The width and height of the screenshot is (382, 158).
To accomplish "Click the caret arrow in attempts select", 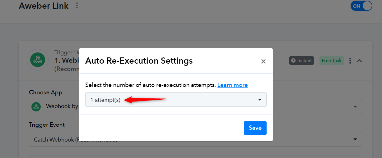I will point(259,100).
